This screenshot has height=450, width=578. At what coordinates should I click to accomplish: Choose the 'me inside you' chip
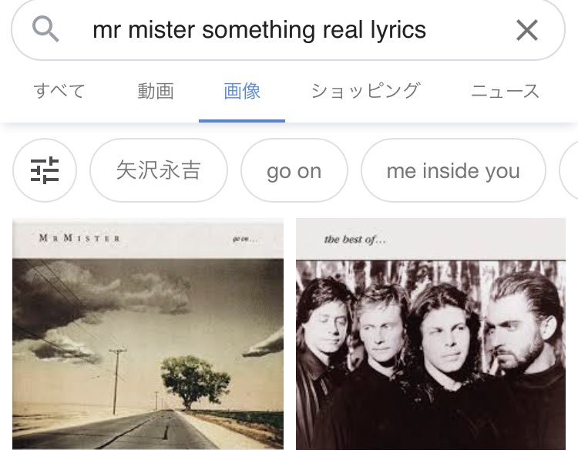(x=453, y=170)
